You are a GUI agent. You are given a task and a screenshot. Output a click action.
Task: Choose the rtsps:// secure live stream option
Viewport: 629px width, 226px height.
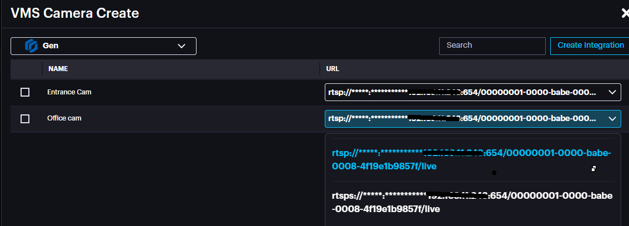(x=472, y=203)
